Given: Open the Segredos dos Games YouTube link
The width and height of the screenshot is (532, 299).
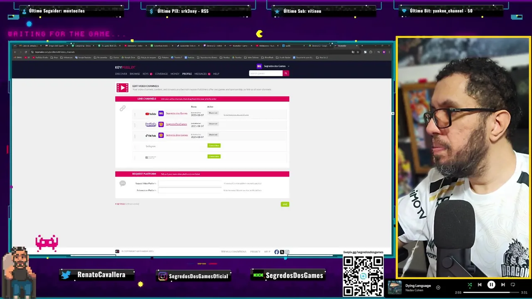Looking at the screenshot, I should [x=177, y=113].
